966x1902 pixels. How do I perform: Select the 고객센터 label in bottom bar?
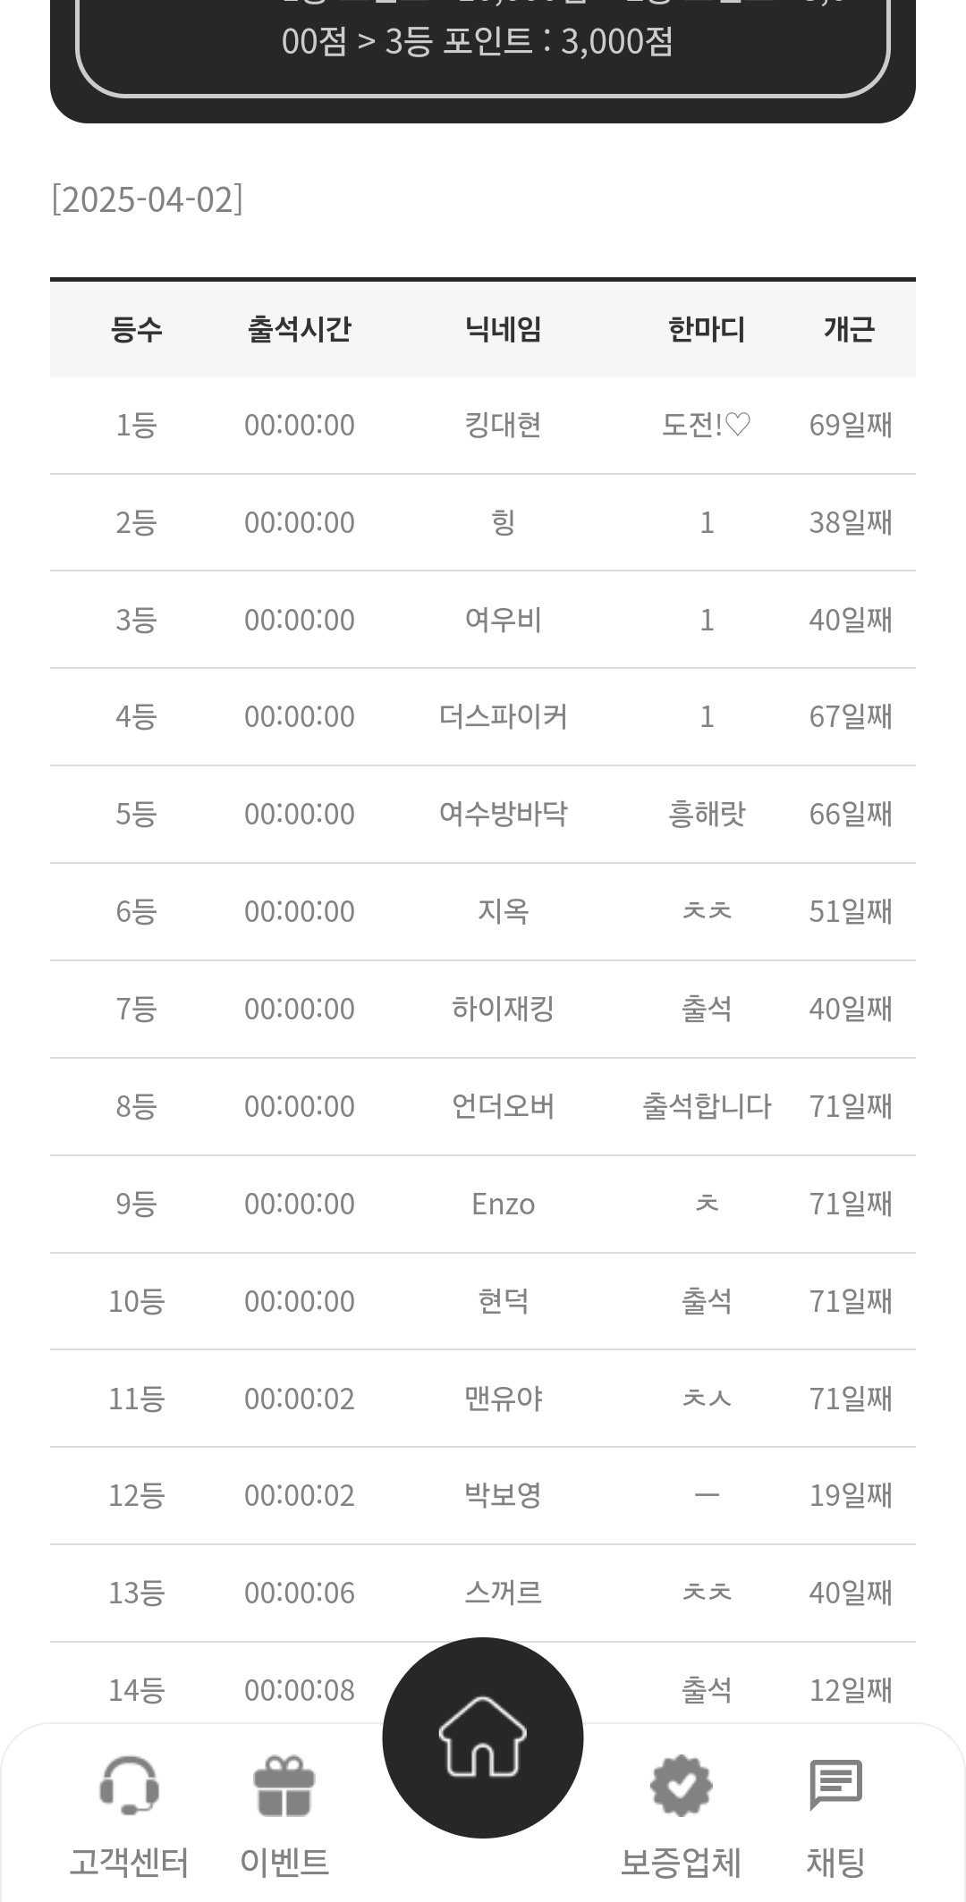pyautogui.click(x=130, y=1862)
